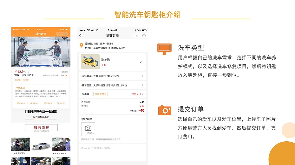
Task: Tap the 洗车金额 ¥40 line
Action: pos(113,102)
